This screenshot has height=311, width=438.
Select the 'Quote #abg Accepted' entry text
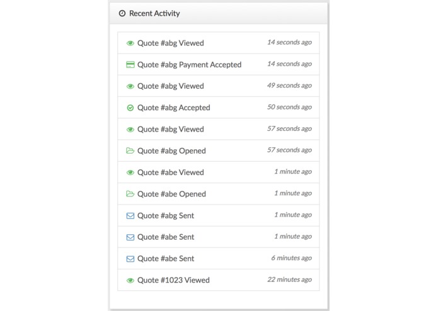tap(174, 108)
